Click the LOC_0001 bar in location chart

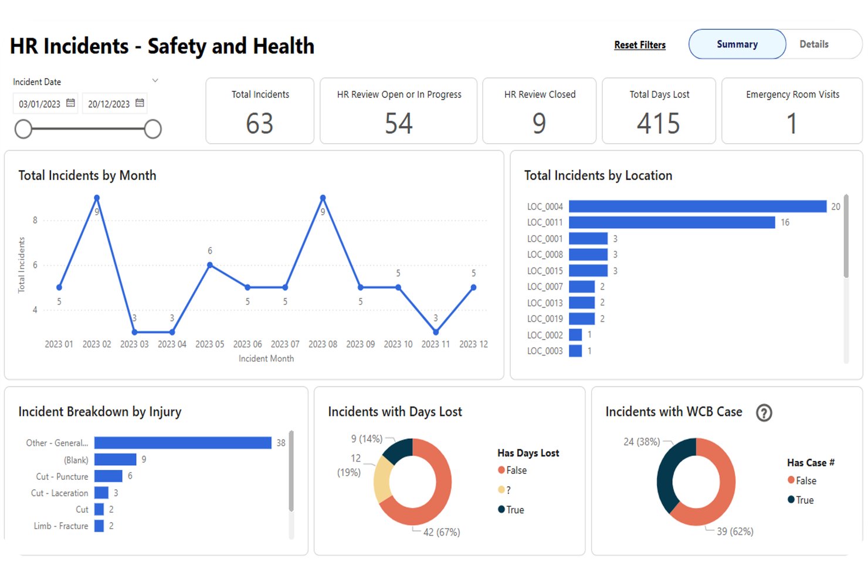point(588,239)
